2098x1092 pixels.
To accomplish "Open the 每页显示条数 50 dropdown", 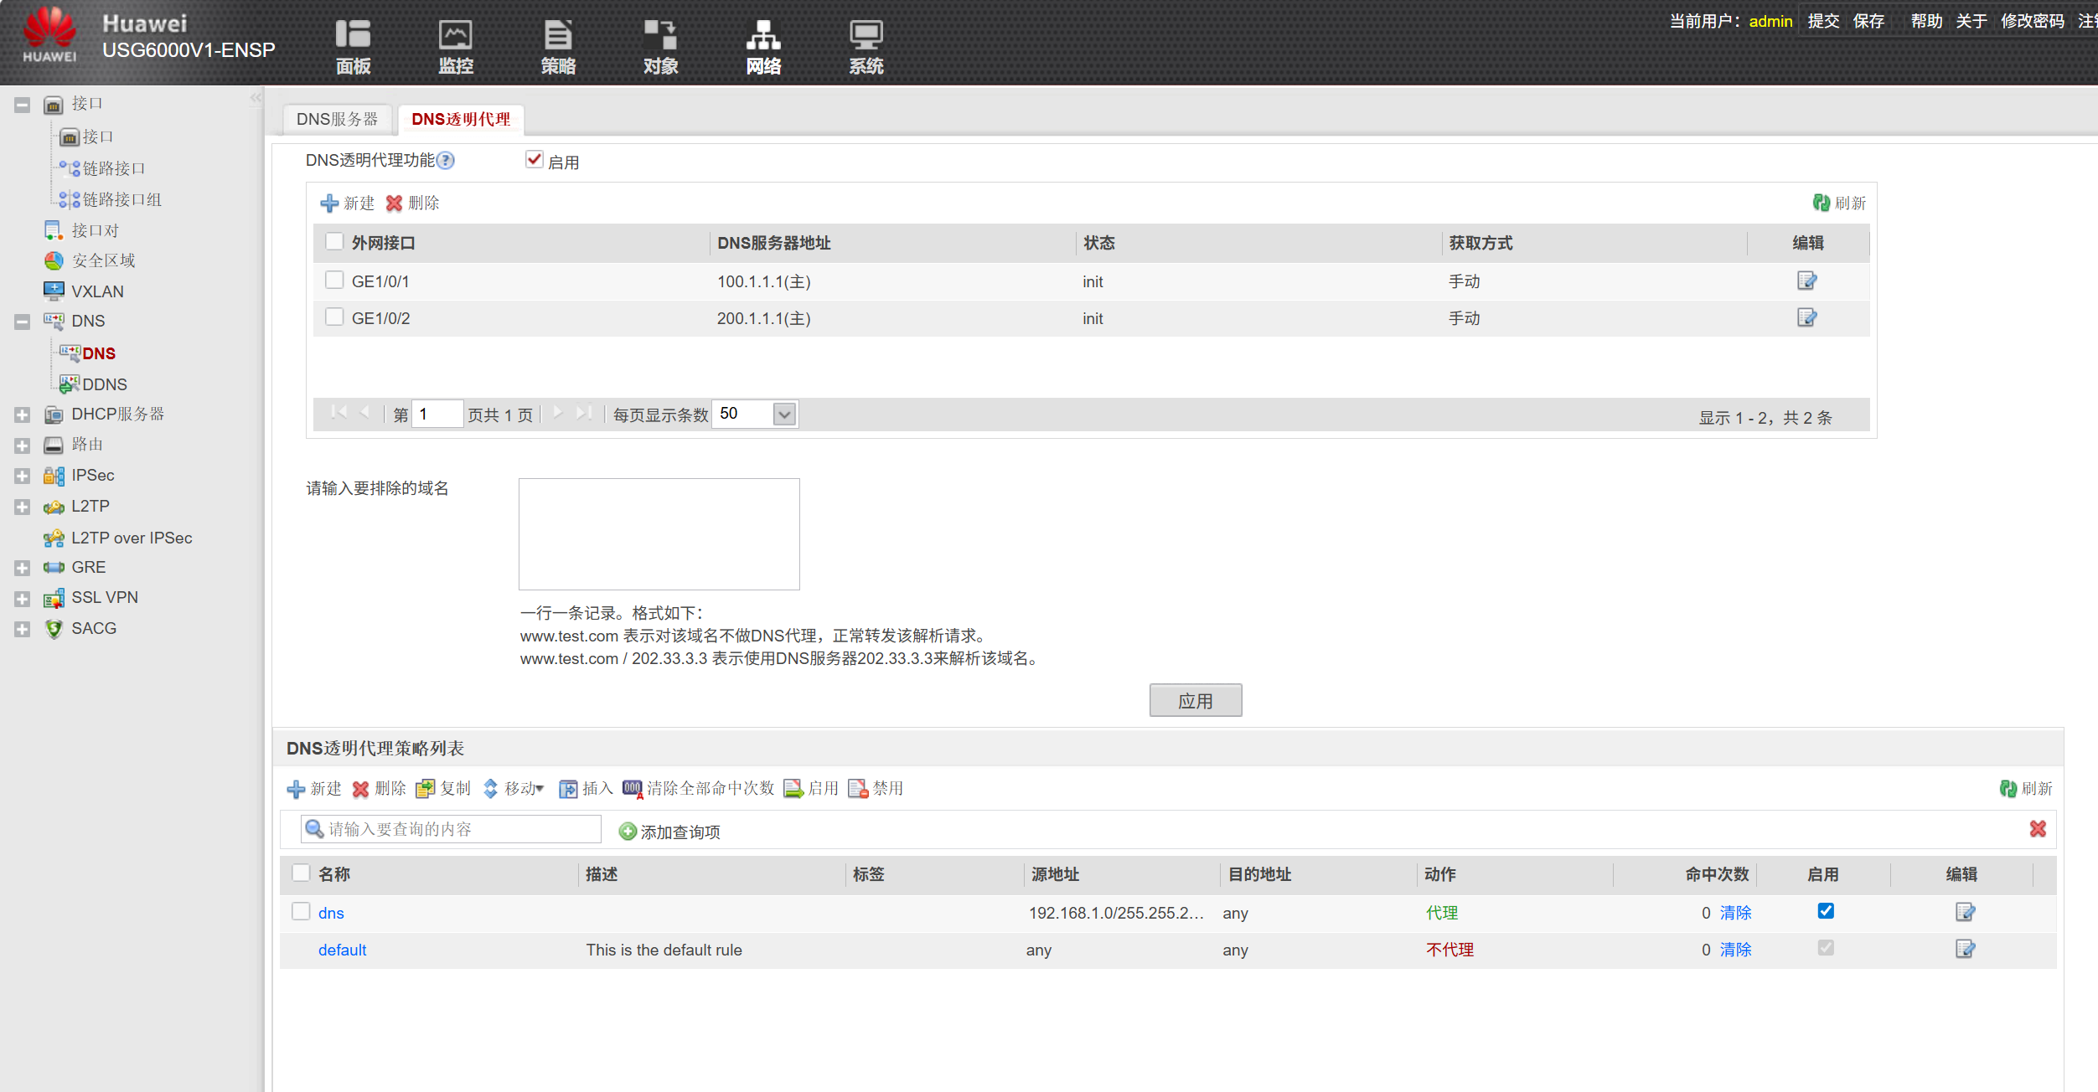I will [784, 415].
